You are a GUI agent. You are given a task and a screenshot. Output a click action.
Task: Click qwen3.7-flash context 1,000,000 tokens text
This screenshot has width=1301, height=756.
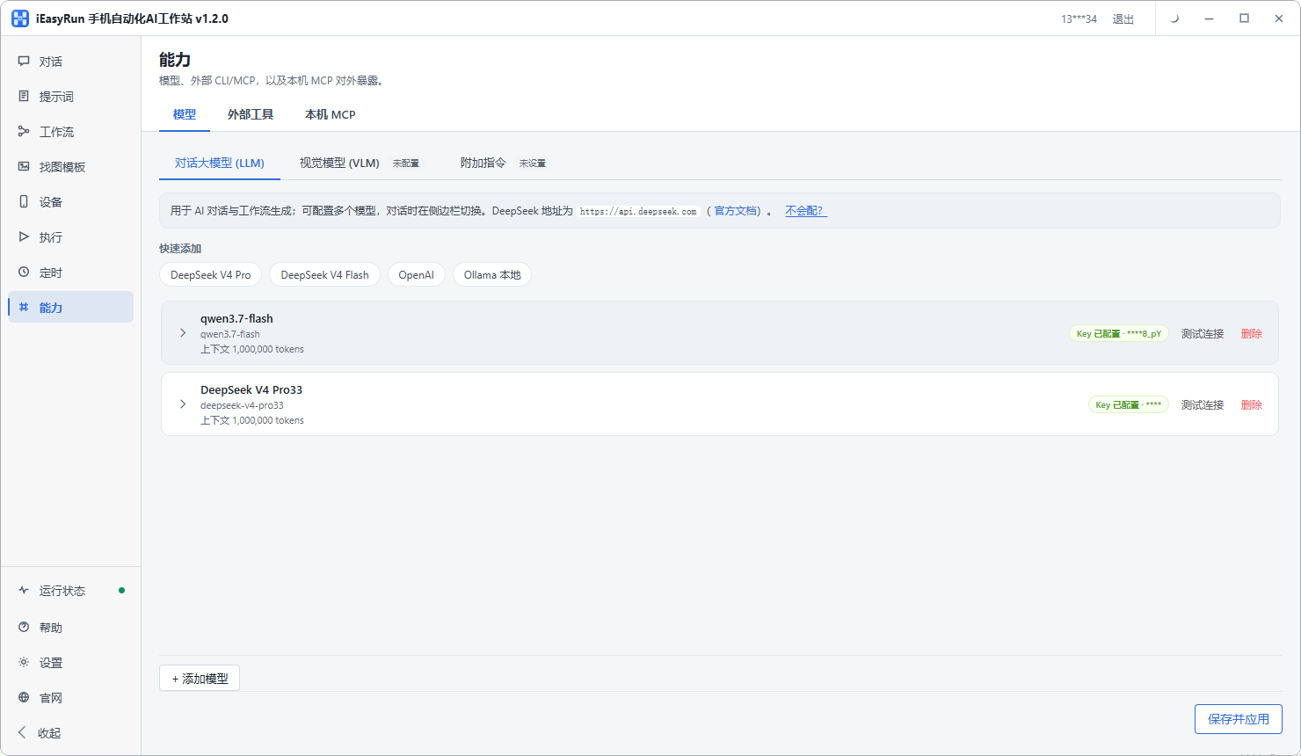(x=252, y=349)
